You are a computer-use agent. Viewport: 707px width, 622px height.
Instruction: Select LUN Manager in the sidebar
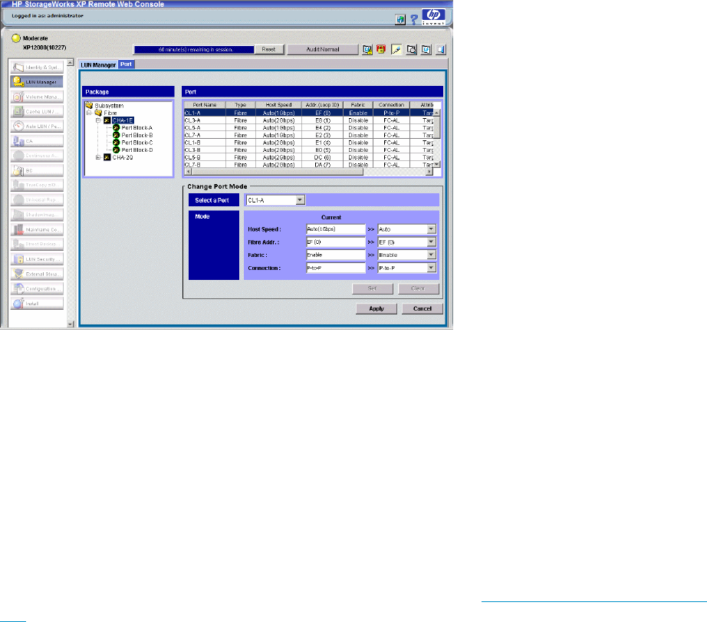click(37, 81)
